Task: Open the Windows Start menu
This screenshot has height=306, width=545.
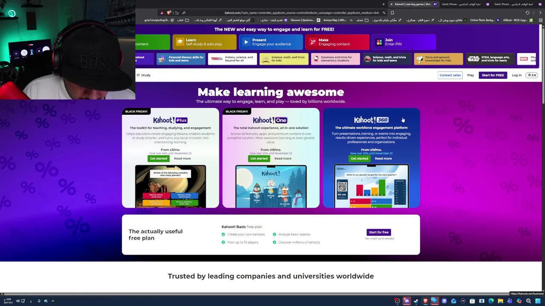Action: point(538,301)
